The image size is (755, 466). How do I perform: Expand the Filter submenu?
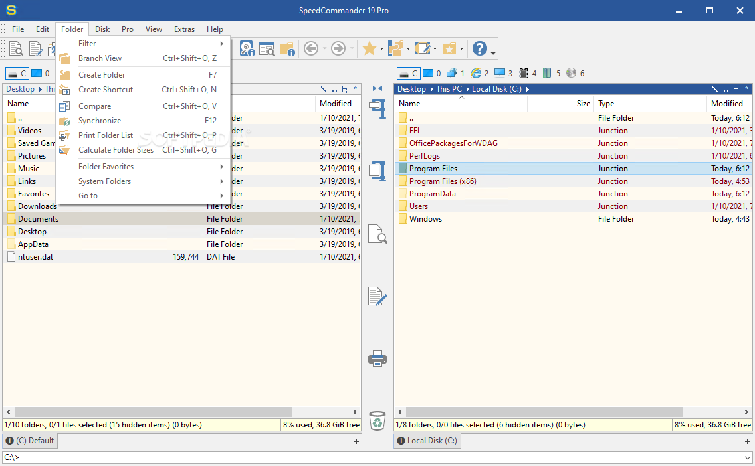pos(144,44)
